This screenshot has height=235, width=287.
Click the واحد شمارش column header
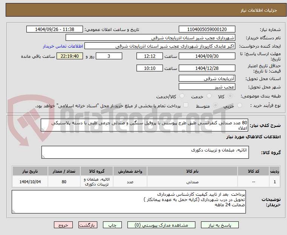point(130,171)
